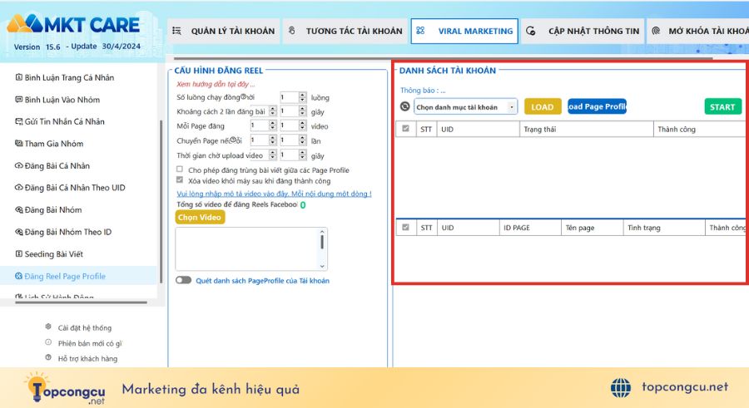749x408 pixels.
Task: Click the minimum spinner in Mỗi Page đăng row
Action: tap(273, 125)
